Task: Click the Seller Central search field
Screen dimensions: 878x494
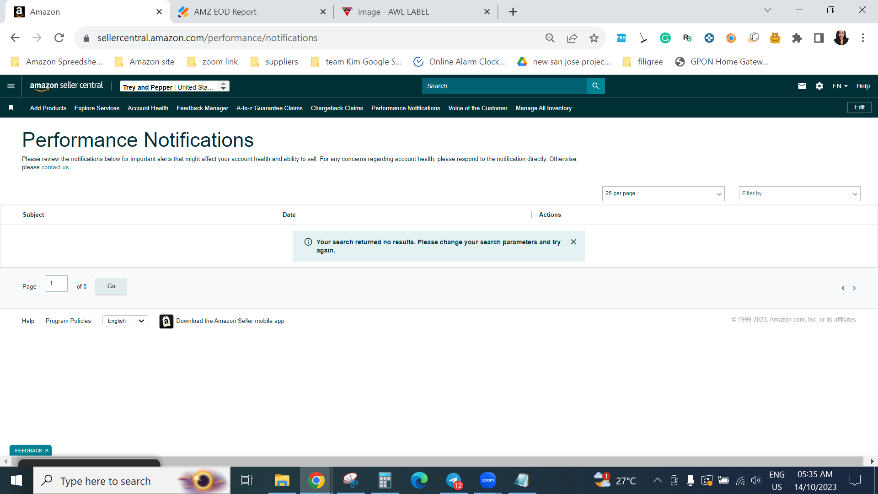Action: point(504,86)
